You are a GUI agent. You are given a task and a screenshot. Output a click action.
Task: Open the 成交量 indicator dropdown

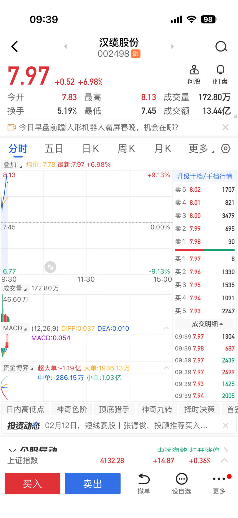point(15,288)
